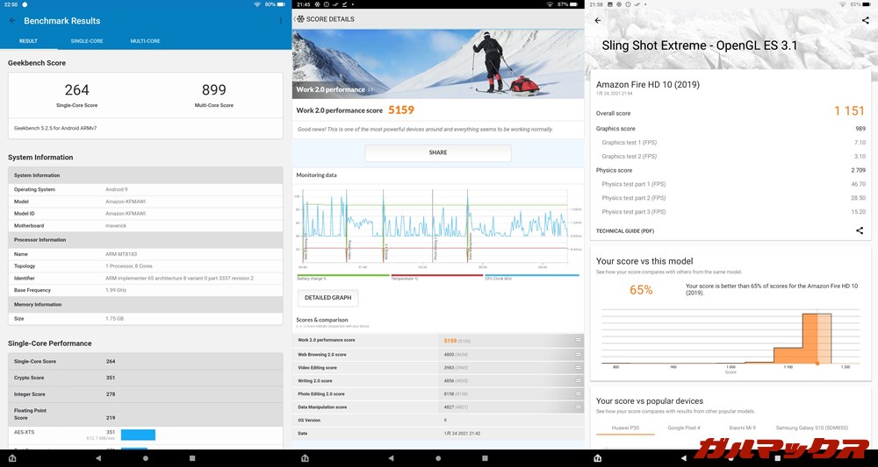The height and width of the screenshot is (467, 878).
Task: Tap share icon beside TECHNICAL GUIDE (PDF)
Action: point(860,231)
